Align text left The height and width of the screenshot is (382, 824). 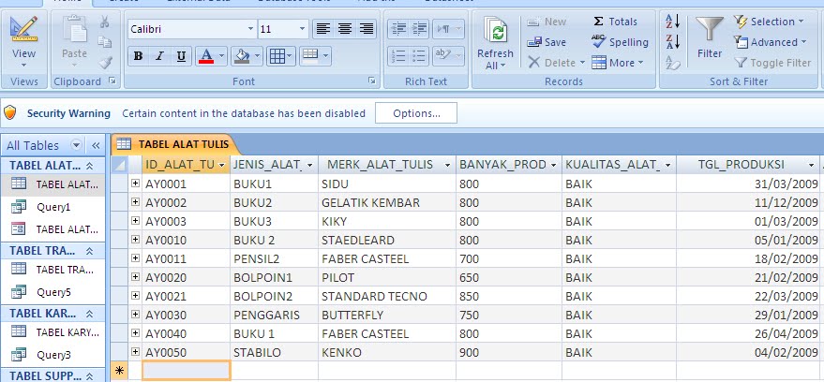(323, 29)
